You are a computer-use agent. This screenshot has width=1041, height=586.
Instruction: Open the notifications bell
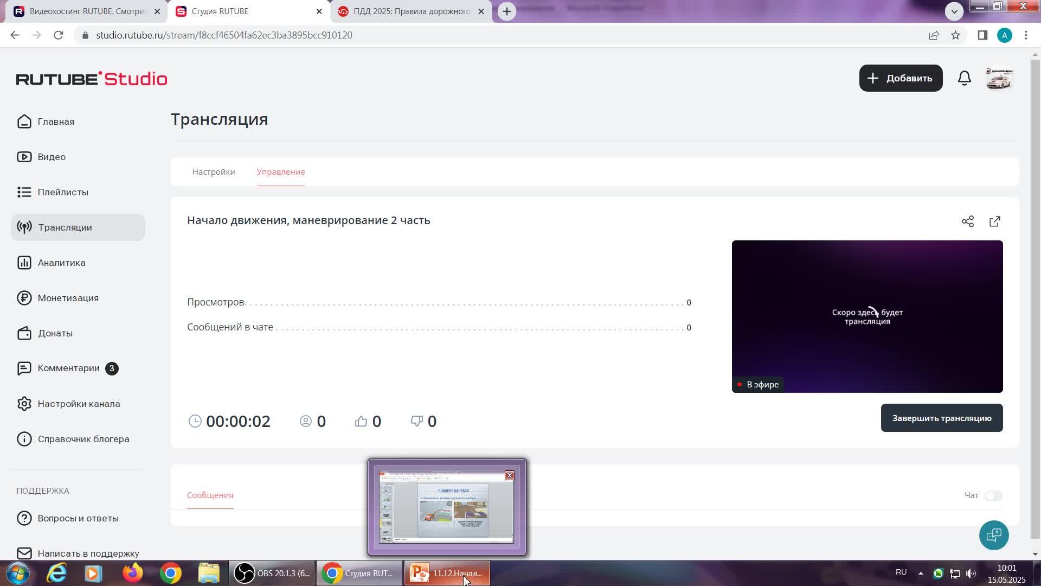point(964,78)
